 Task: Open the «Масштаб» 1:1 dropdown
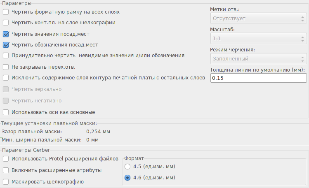258,39
